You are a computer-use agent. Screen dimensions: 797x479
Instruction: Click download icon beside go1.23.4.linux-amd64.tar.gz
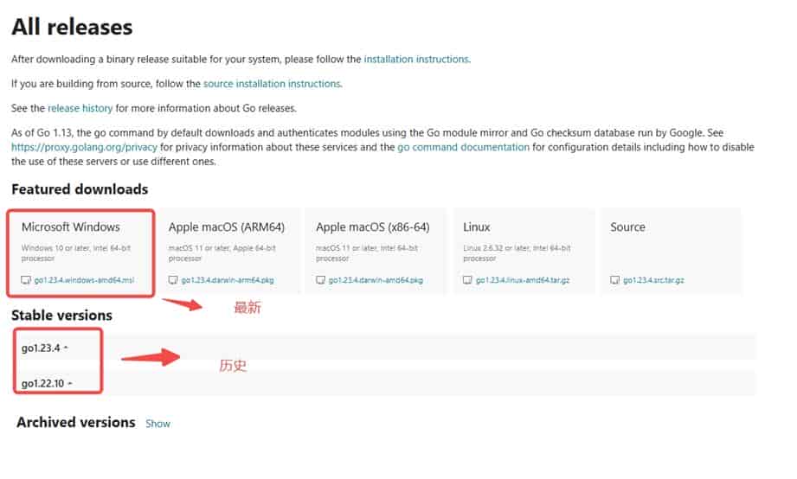(468, 280)
